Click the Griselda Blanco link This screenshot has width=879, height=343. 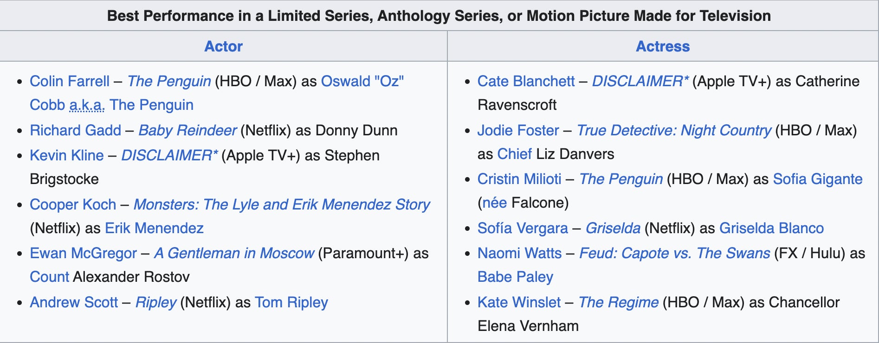[771, 228]
